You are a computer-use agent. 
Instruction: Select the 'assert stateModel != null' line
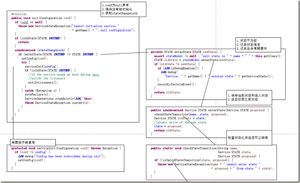coord(218,56)
